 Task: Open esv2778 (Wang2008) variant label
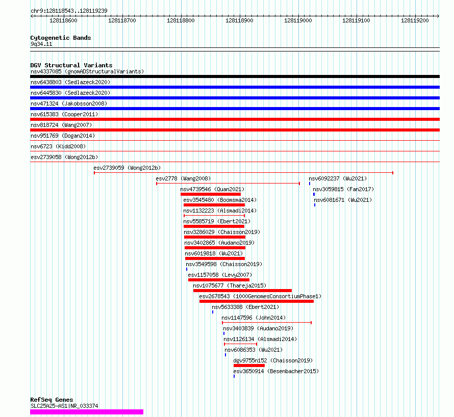click(x=183, y=178)
